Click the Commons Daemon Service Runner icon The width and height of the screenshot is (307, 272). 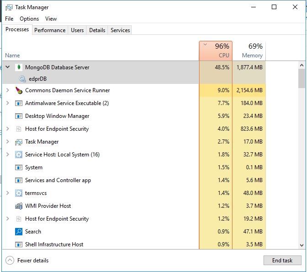[19, 90]
